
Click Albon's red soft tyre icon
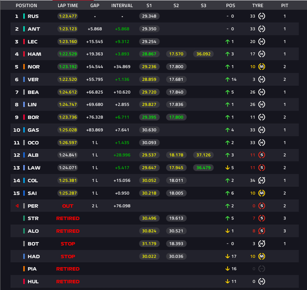[261, 155]
